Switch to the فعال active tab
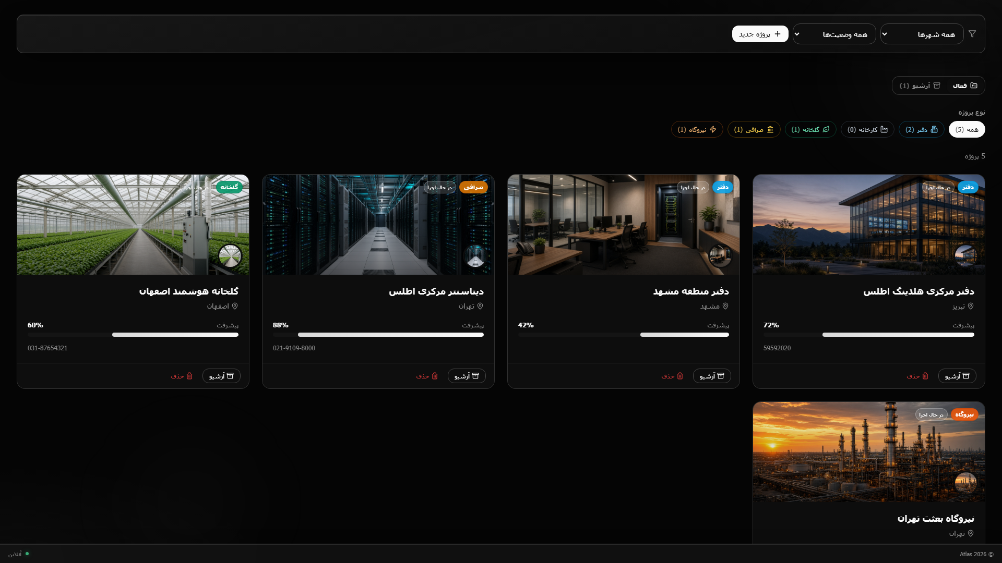This screenshot has width=1002, height=563. point(965,85)
